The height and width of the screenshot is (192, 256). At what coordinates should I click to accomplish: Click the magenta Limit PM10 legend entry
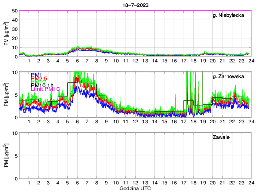coord(45,89)
